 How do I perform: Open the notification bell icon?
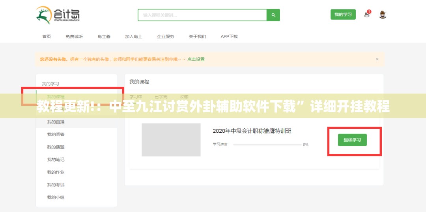point(367,14)
